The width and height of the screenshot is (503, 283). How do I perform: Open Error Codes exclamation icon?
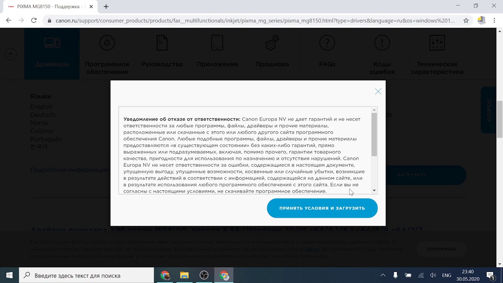click(x=382, y=43)
